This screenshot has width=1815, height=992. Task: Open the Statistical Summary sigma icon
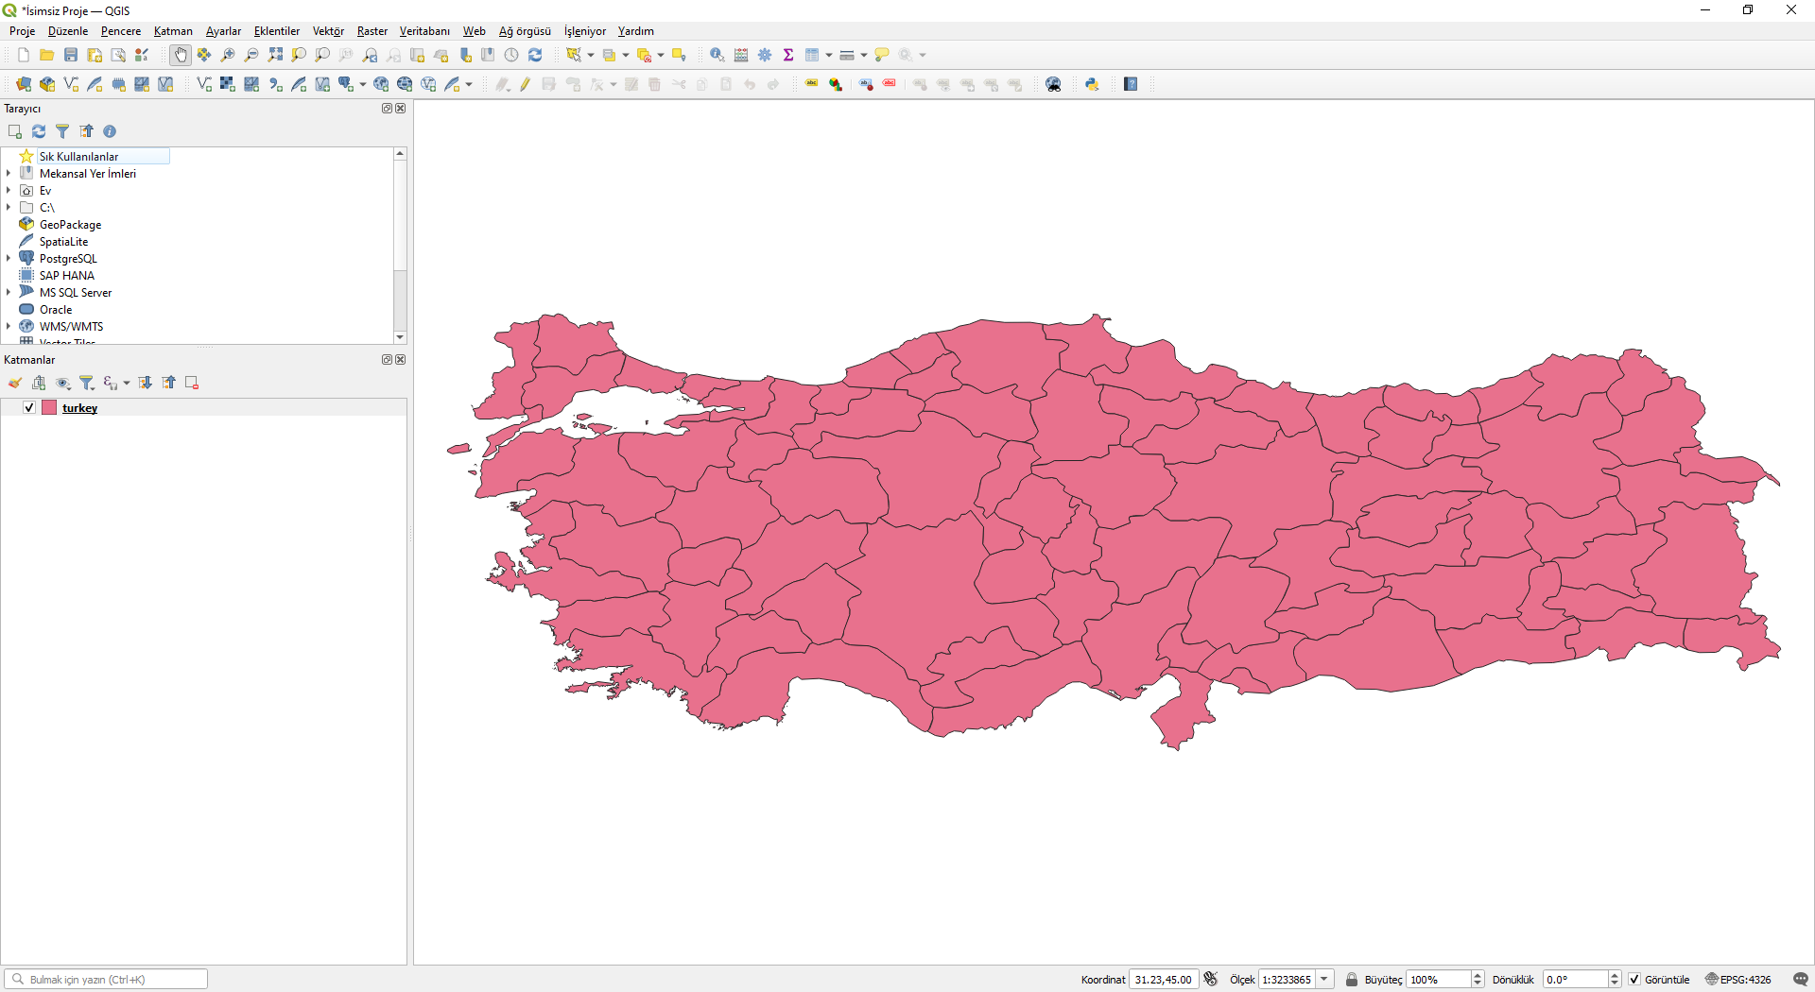(788, 55)
